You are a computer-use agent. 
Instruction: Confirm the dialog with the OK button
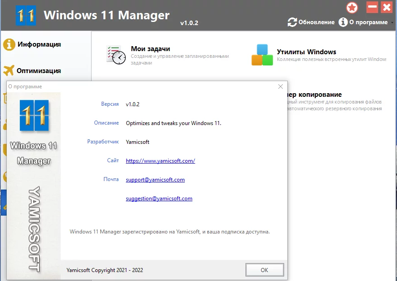pyautogui.click(x=264, y=270)
